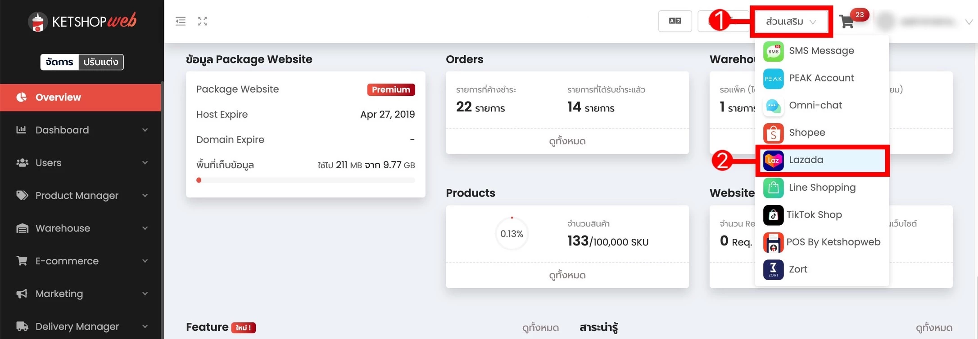Select Shopee from the menu

click(822, 133)
